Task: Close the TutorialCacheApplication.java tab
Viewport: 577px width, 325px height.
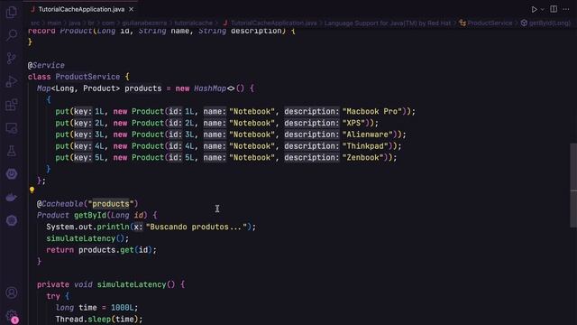Action: tap(131, 9)
